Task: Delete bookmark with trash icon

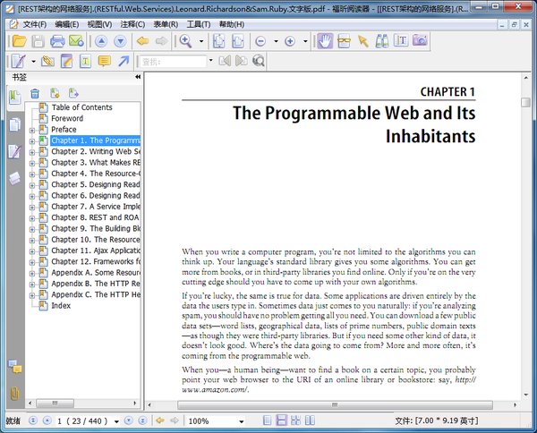Action: pyautogui.click(x=35, y=93)
